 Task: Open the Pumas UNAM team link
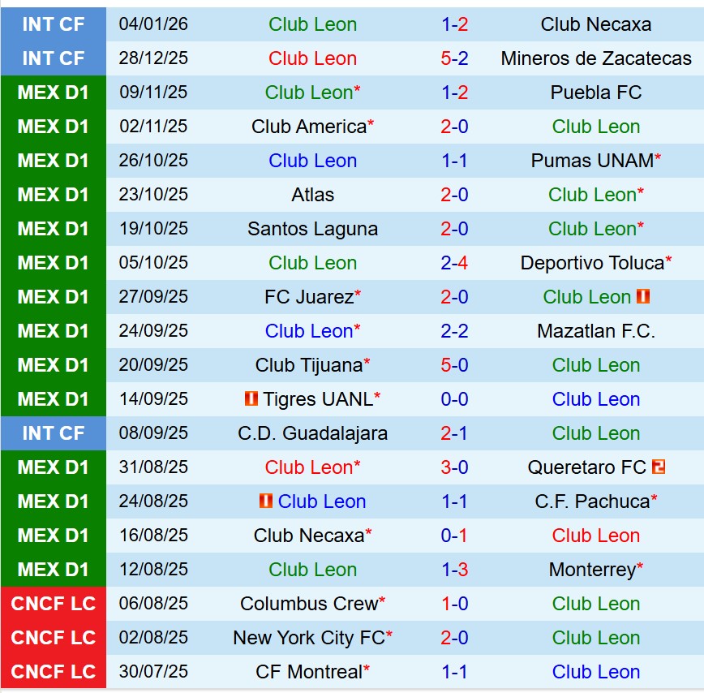(592, 161)
